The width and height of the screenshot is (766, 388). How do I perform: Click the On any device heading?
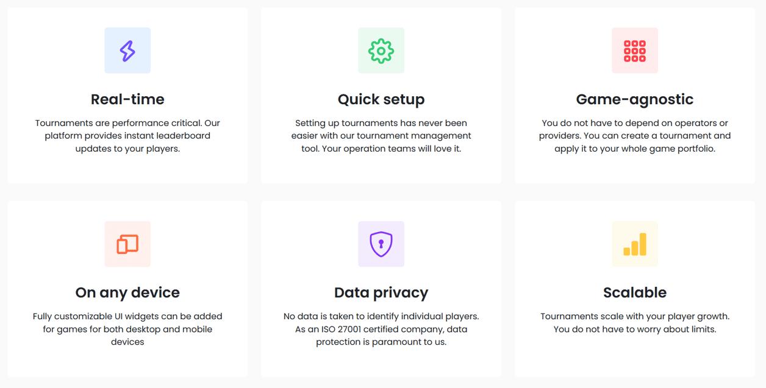click(127, 292)
